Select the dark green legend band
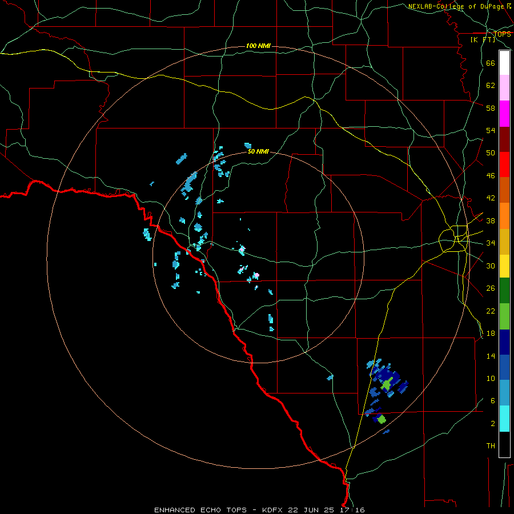 point(504,291)
